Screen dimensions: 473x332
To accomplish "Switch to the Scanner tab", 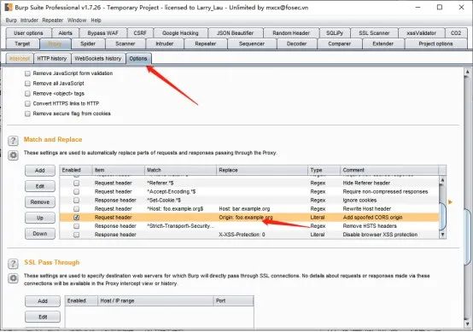I will (126, 44).
